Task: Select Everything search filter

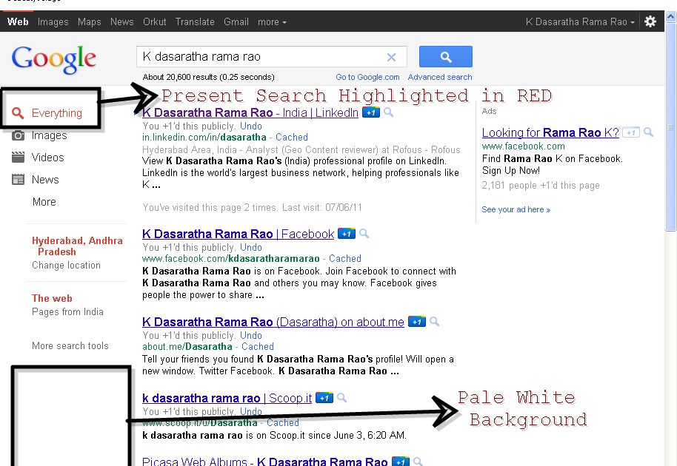Action: (56, 113)
